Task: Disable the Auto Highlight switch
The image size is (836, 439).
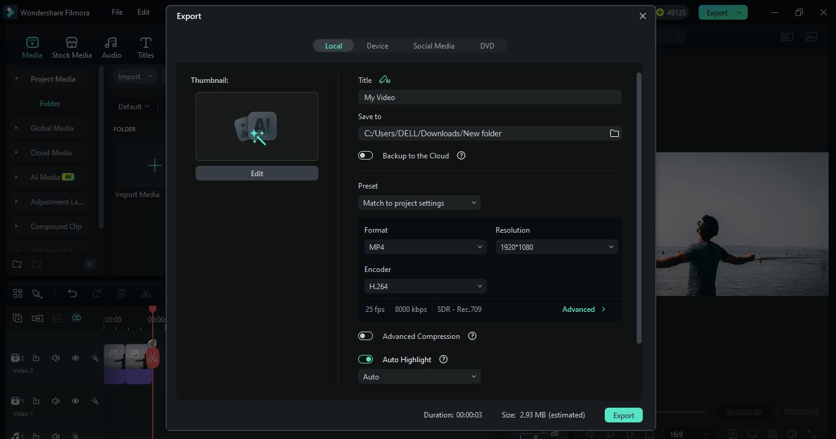Action: [x=366, y=359]
